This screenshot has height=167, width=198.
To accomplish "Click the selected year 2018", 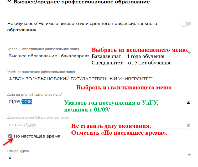I will pos(27,102).
